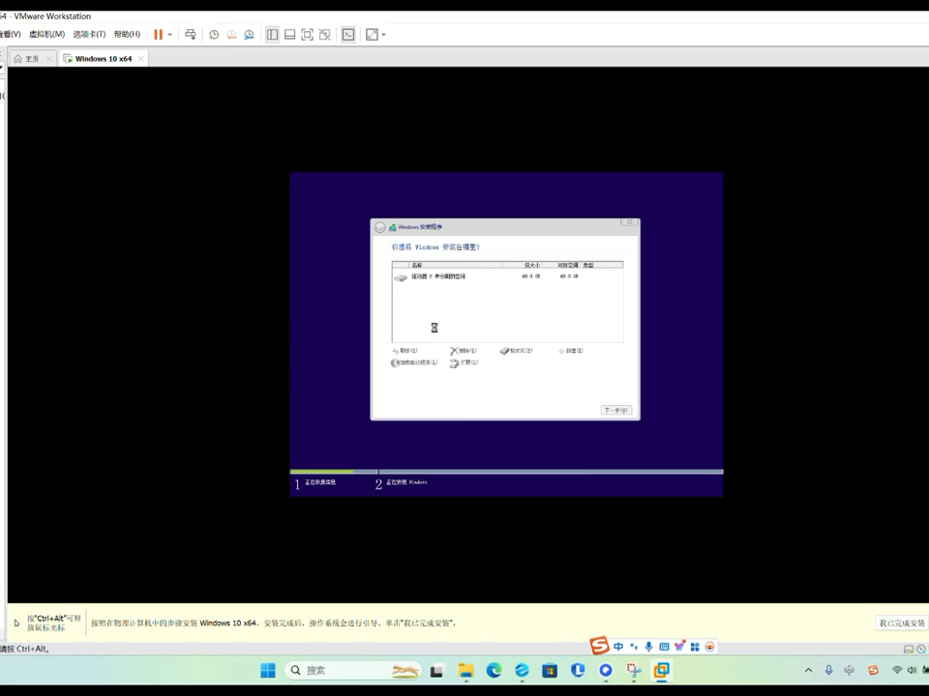Open the dropdown arrow next to the pause button
Image resolution: width=929 pixels, height=696 pixels.
(169, 35)
